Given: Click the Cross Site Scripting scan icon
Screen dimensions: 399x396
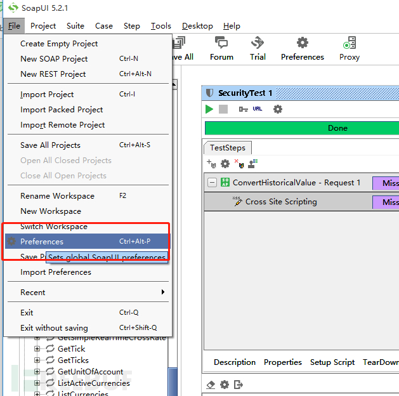Looking at the screenshot, I should pyautogui.click(x=237, y=201).
